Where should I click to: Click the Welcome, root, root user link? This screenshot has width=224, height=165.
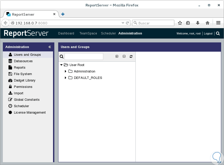[188, 33]
